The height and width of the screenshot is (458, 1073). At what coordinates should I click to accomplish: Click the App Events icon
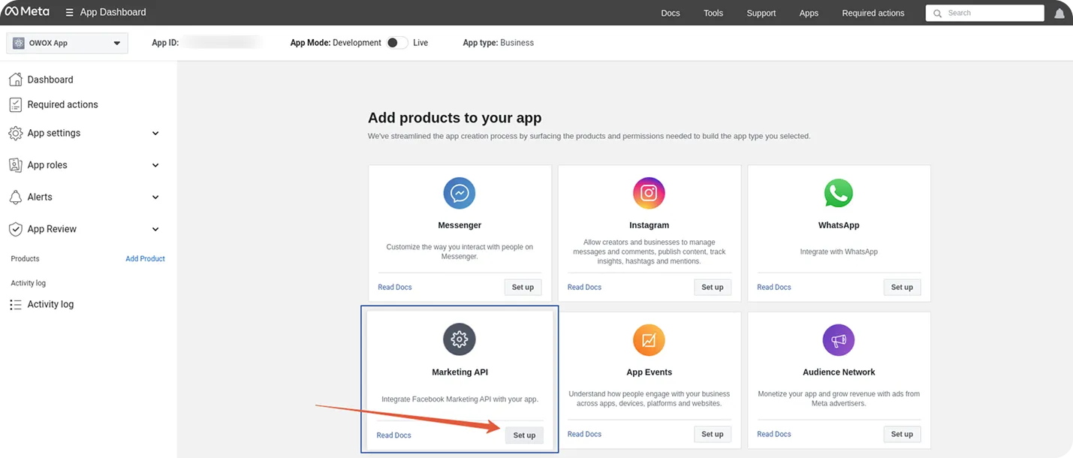click(x=648, y=339)
